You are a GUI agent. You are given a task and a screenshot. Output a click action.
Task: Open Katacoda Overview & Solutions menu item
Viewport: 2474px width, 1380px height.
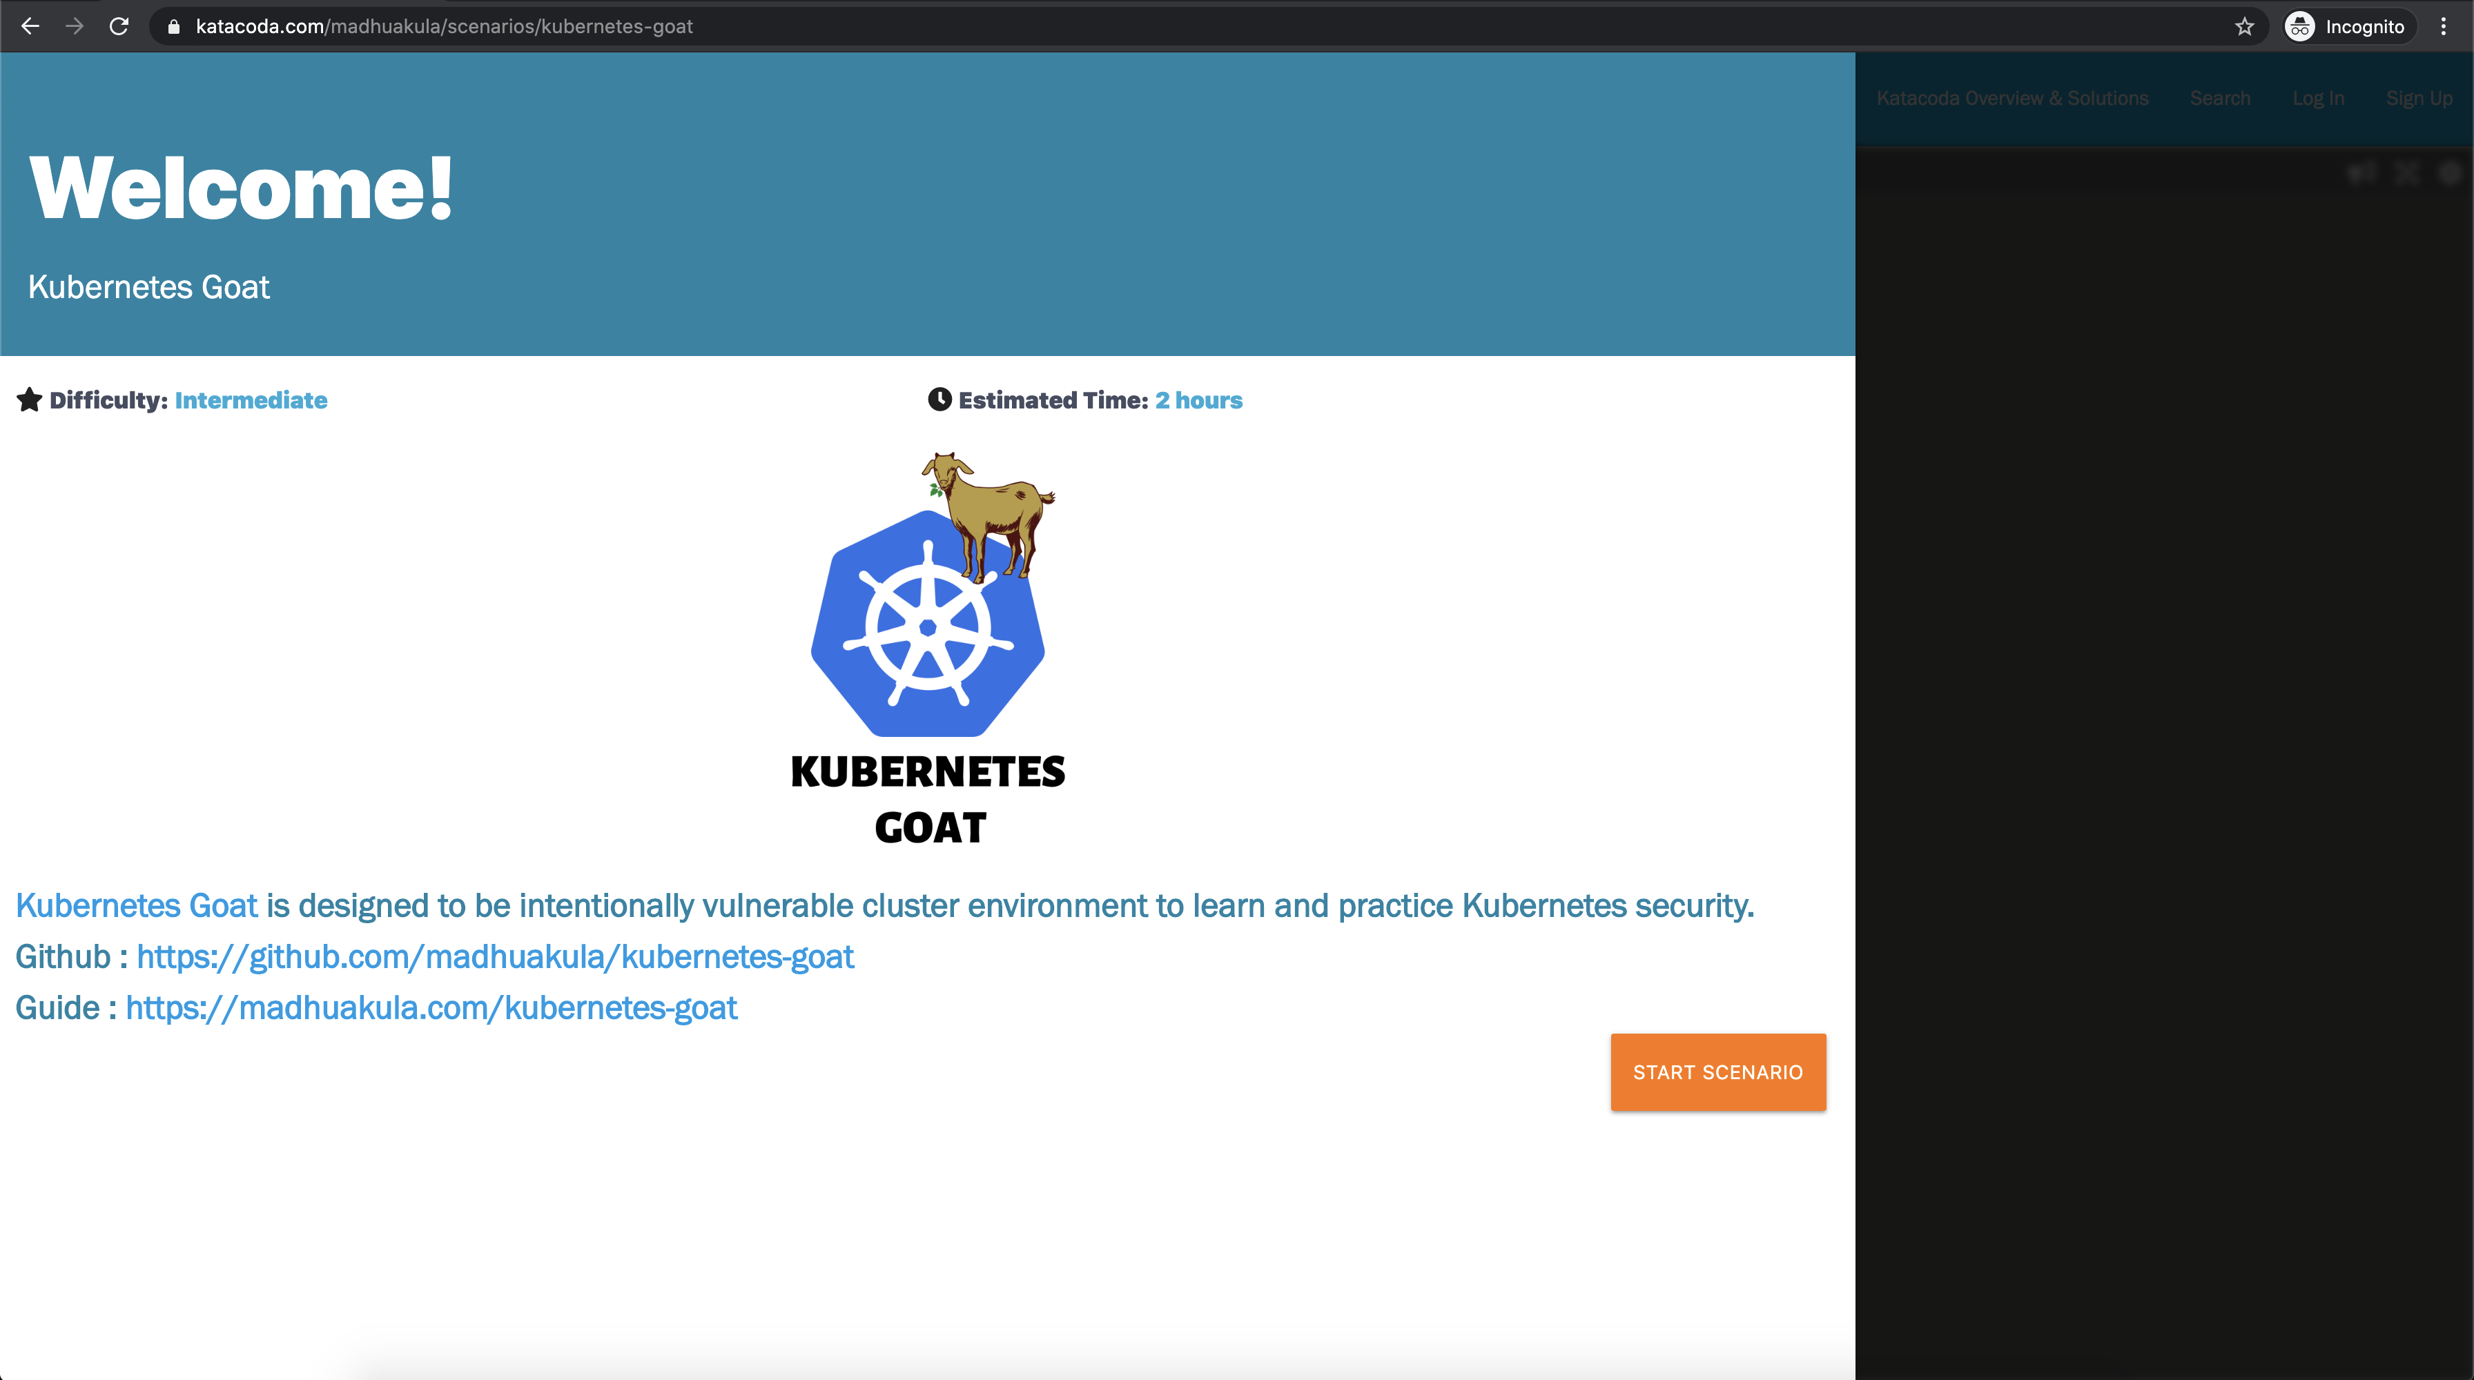pos(2012,99)
